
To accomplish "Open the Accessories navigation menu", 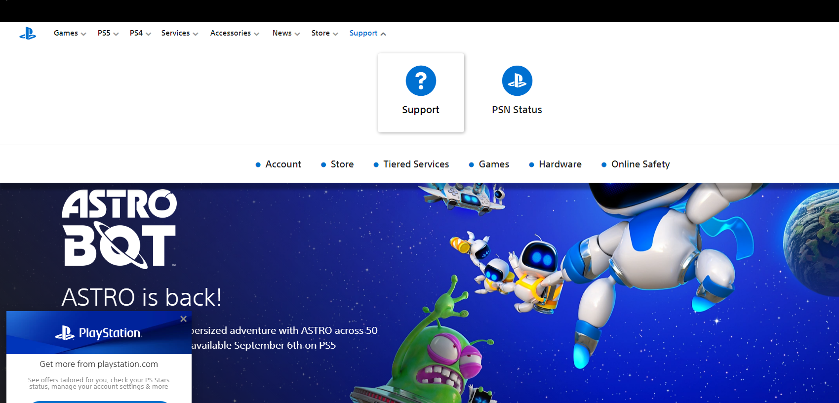I will click(235, 33).
